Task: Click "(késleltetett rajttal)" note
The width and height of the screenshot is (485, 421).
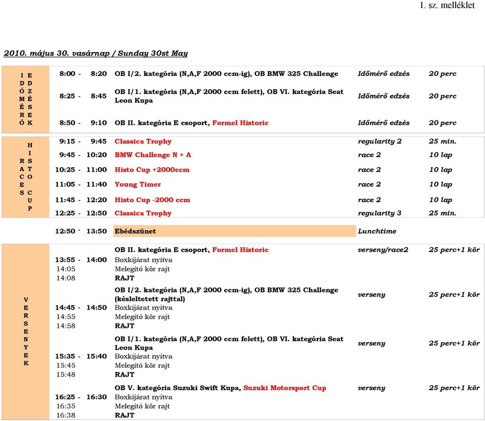Action: tap(150, 299)
